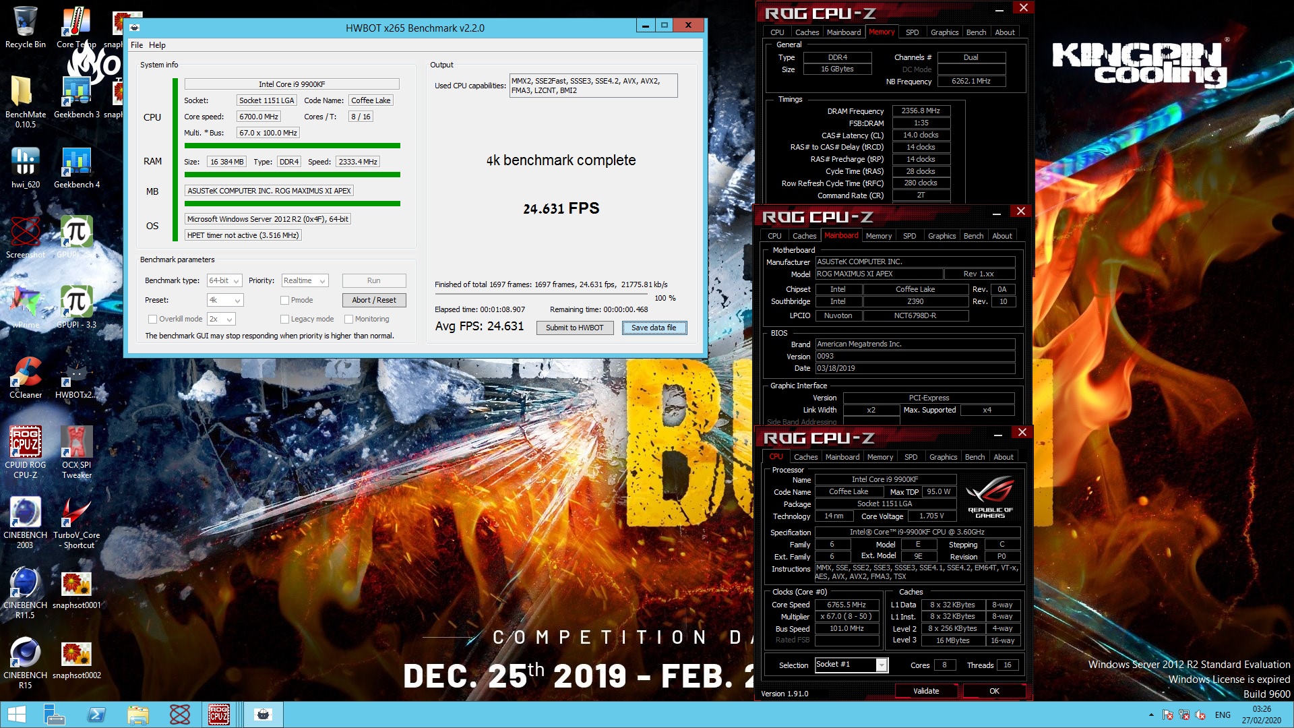Show hidden tray icons arrow

1151,715
